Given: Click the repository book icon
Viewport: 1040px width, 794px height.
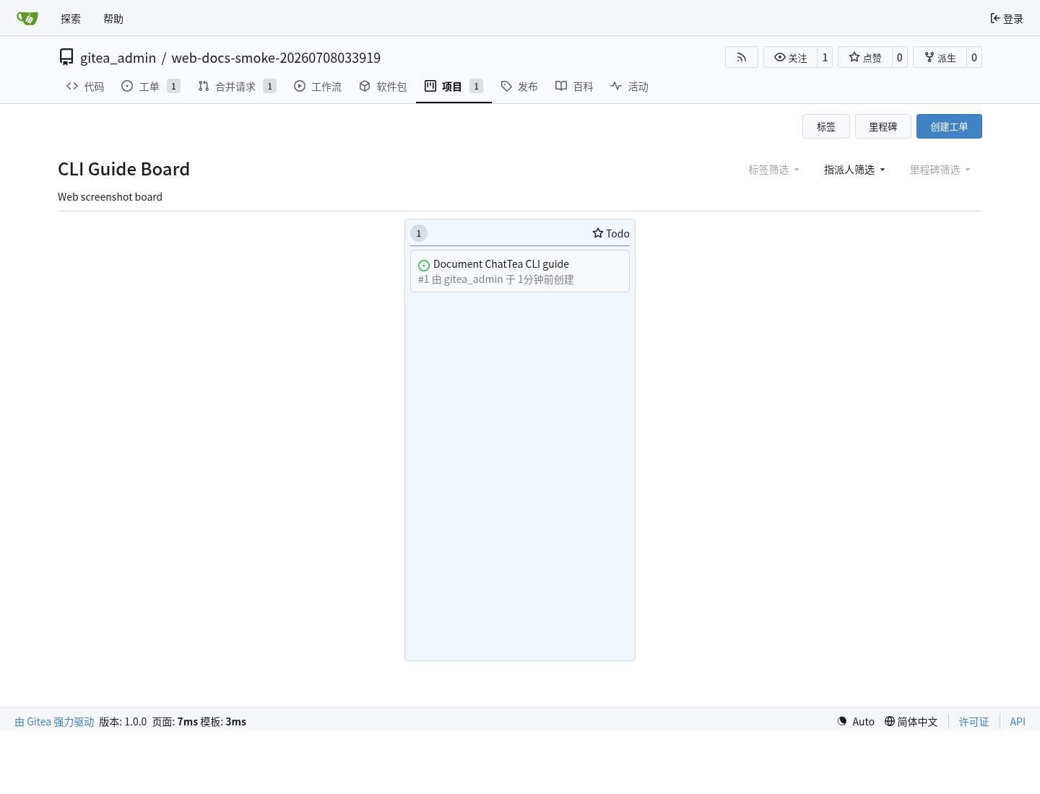Looking at the screenshot, I should (x=66, y=57).
